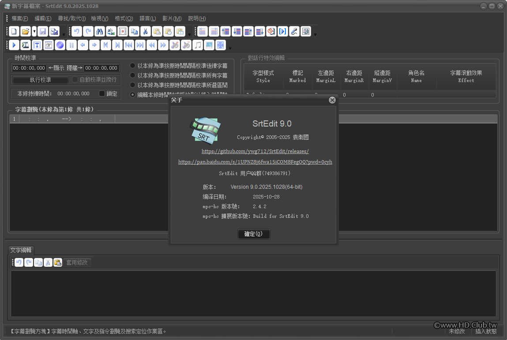Create a new subtitle file from toolbar
The width and height of the screenshot is (507, 340).
(x=14, y=31)
